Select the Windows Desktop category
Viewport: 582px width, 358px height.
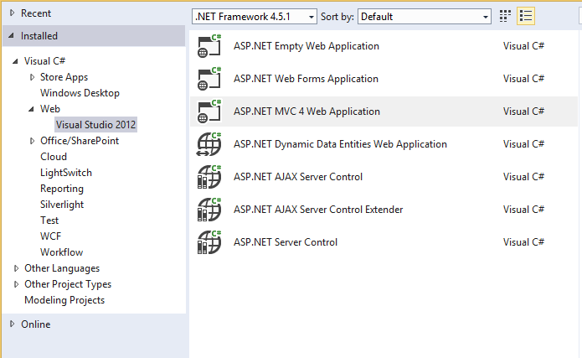coord(80,93)
